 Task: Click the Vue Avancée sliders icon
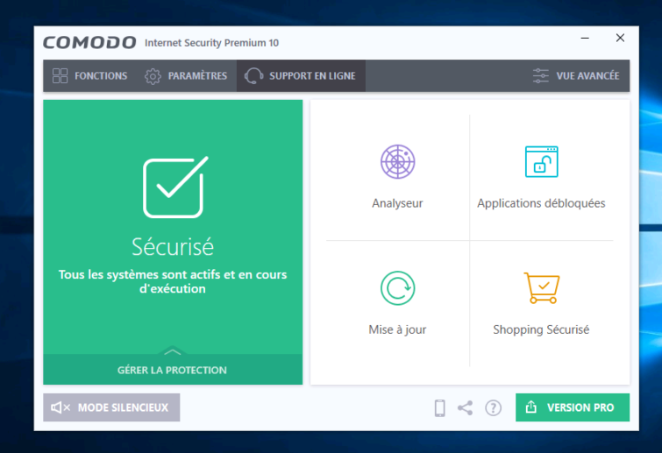click(540, 76)
